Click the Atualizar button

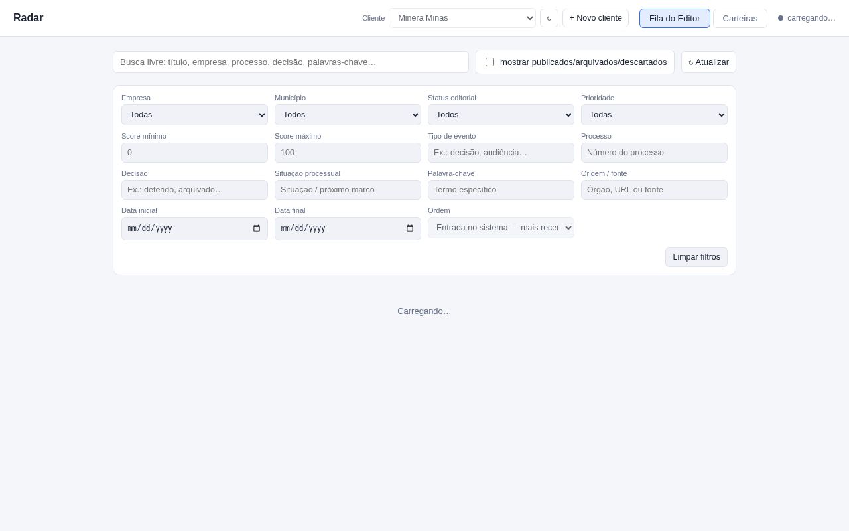pyautogui.click(x=708, y=62)
